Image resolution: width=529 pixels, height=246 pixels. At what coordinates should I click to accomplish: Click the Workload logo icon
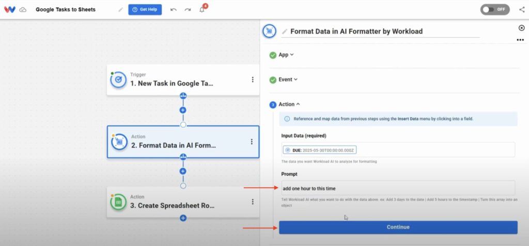9,9
